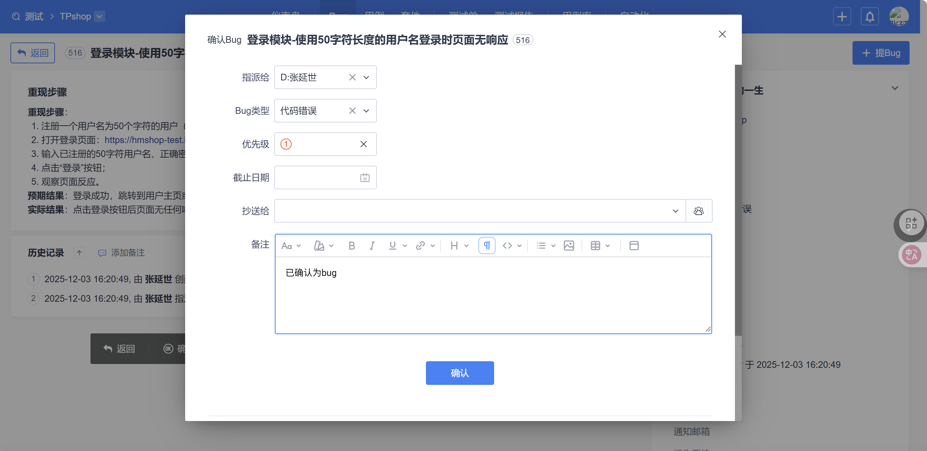Open the 指派给 dropdown arrow
This screenshot has height=451, width=927.
click(366, 77)
